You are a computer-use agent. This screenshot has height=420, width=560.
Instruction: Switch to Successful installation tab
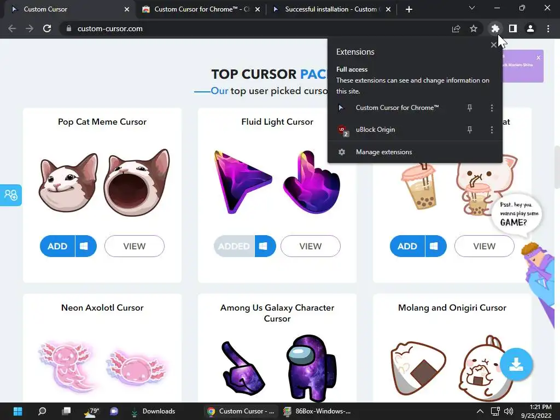click(331, 9)
